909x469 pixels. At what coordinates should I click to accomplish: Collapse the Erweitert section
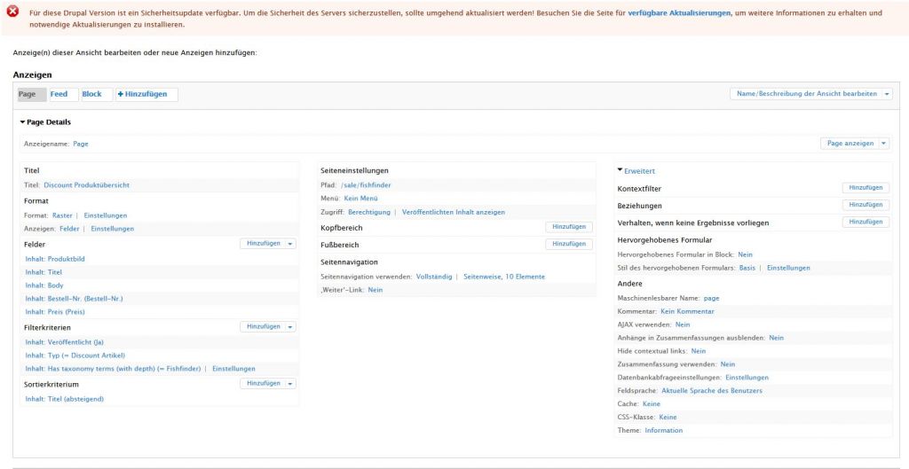pyautogui.click(x=620, y=170)
